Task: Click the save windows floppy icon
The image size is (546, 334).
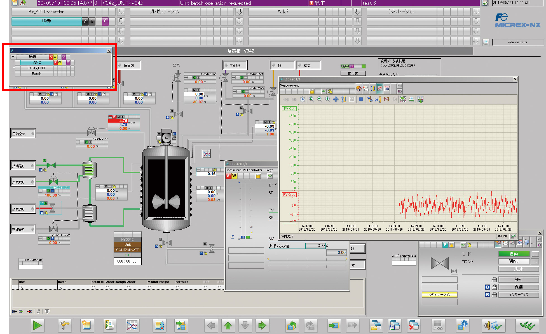Action: point(394,325)
